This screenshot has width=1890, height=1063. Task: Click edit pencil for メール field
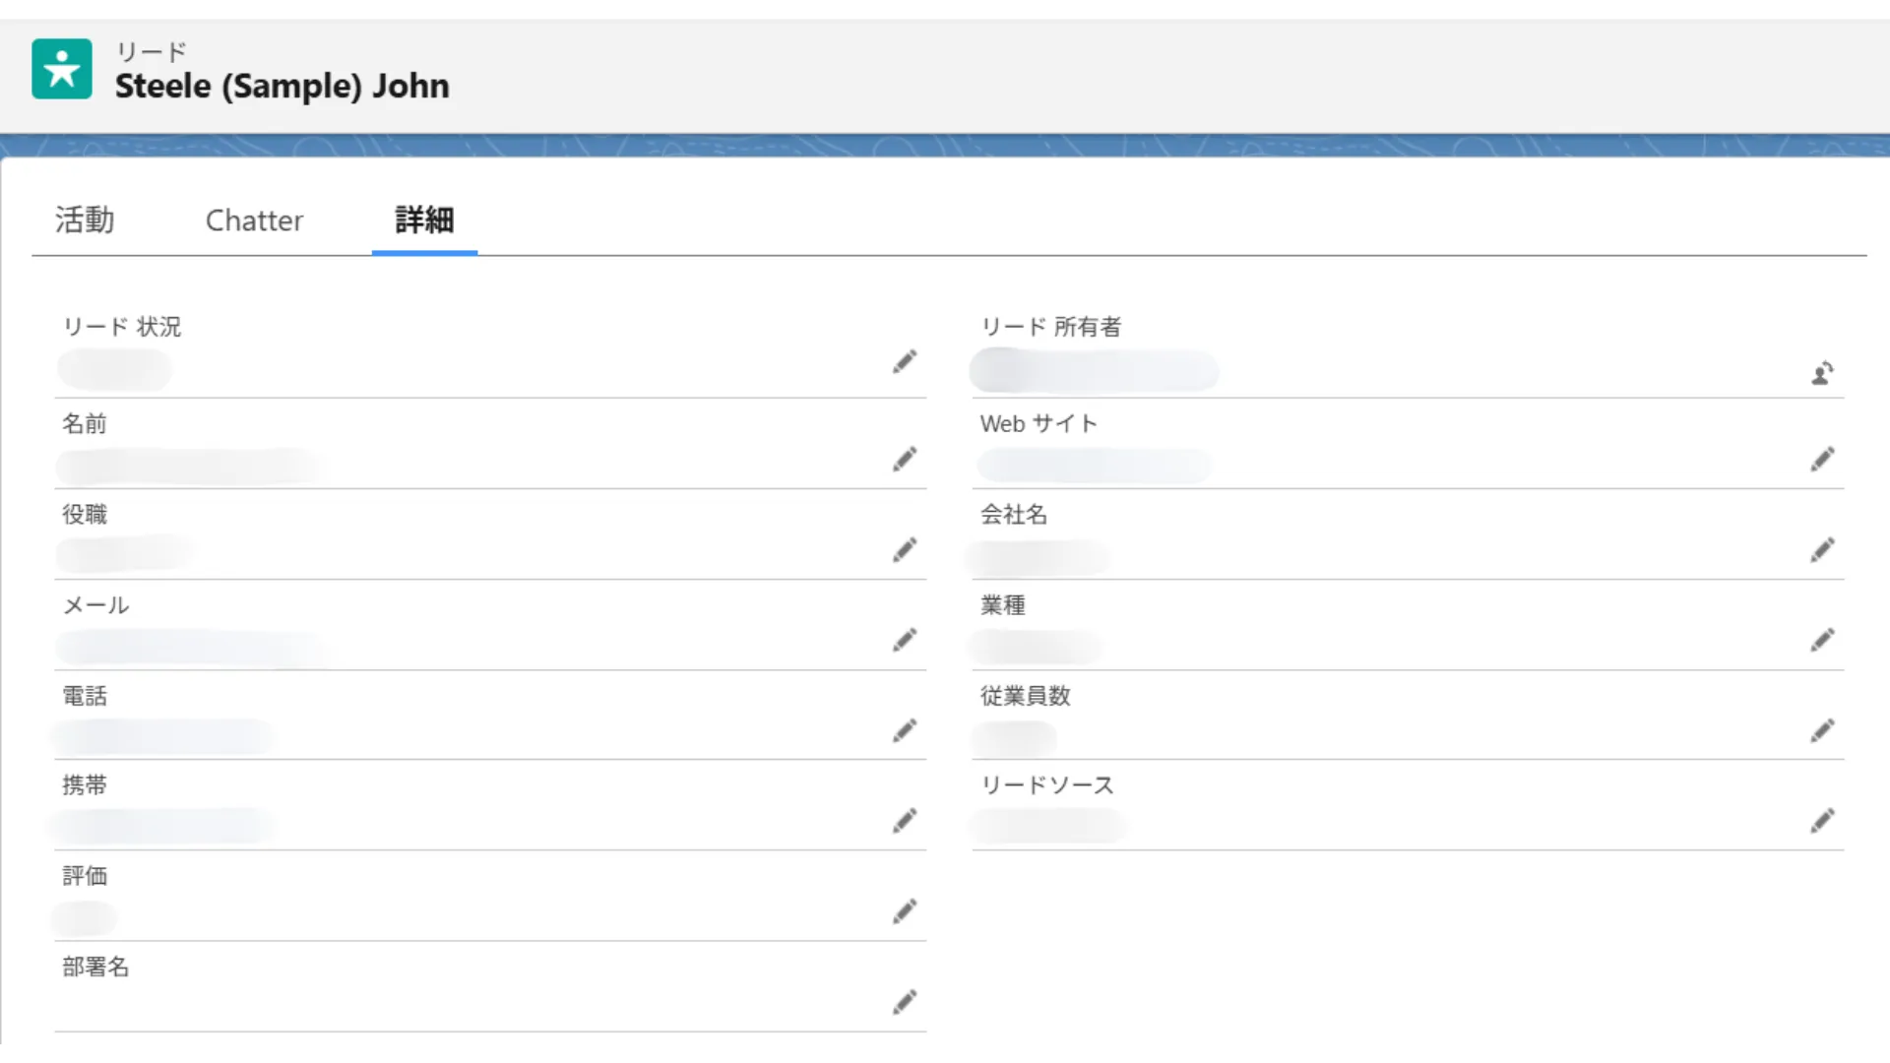coord(905,641)
